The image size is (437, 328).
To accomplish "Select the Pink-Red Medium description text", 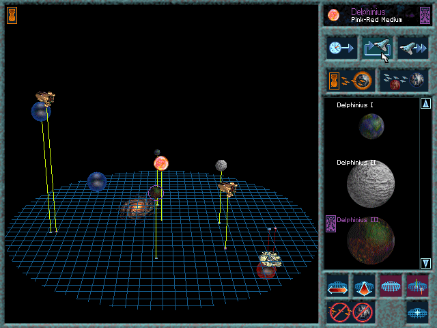I will point(376,20).
